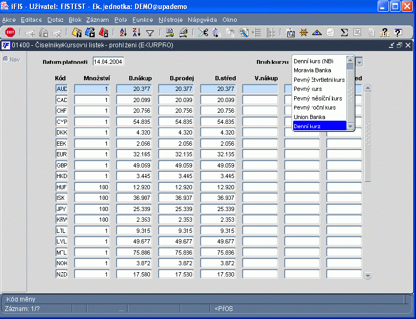Sort descending with the Z-A icon
The width and height of the screenshot is (416, 319).
click(x=136, y=32)
